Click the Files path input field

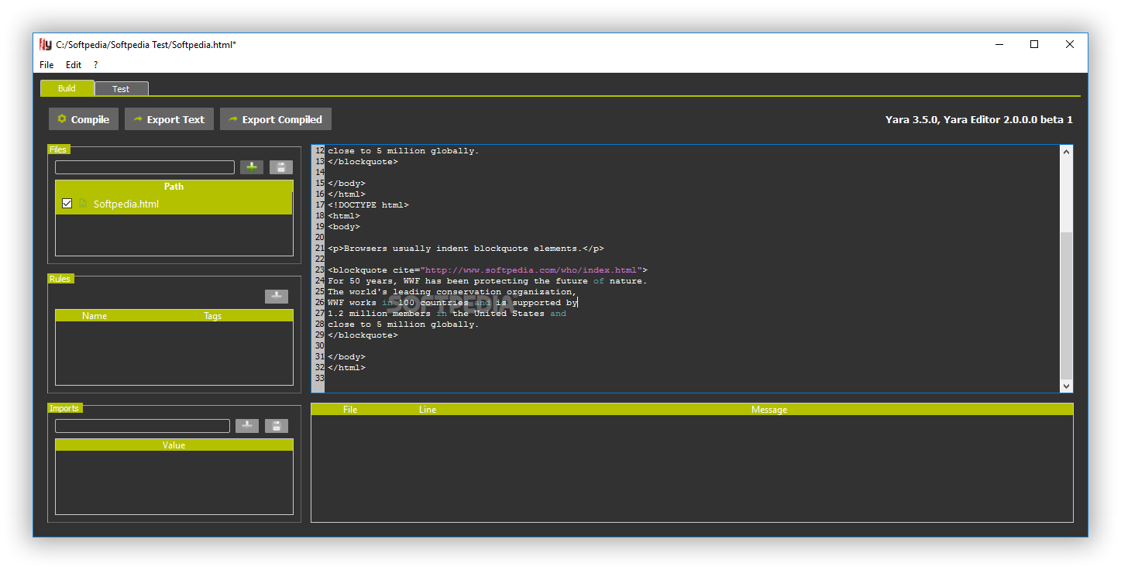point(145,167)
